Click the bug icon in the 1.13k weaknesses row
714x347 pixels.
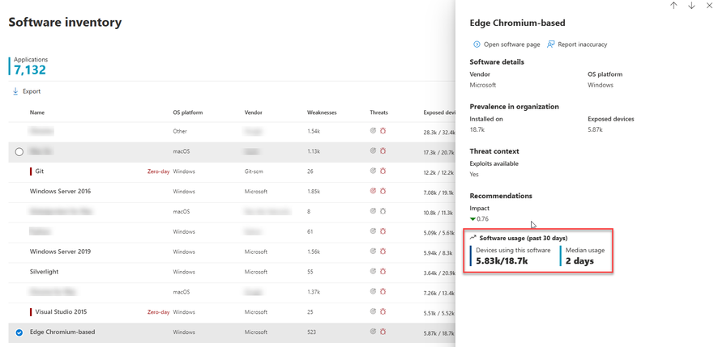pos(383,151)
